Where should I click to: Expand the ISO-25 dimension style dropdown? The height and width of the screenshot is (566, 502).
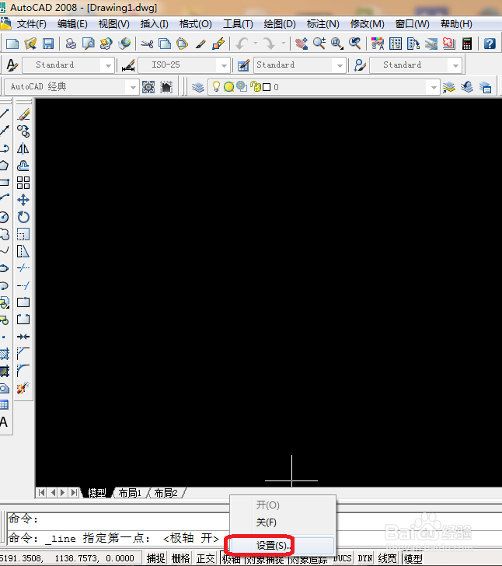[x=224, y=65]
